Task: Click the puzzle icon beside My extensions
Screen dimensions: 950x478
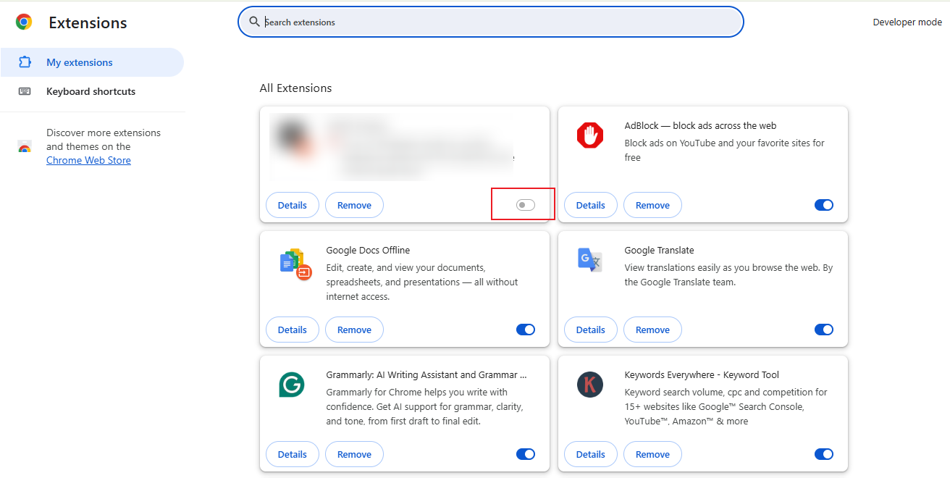Action: [x=25, y=62]
